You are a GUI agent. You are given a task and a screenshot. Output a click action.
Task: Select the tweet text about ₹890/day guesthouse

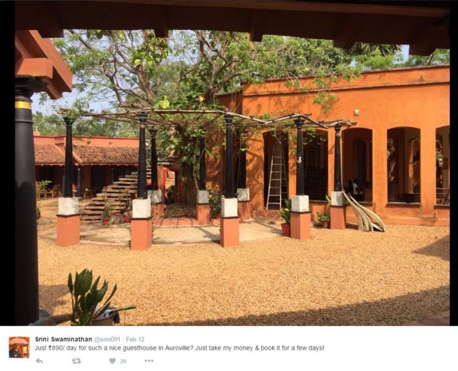179,348
